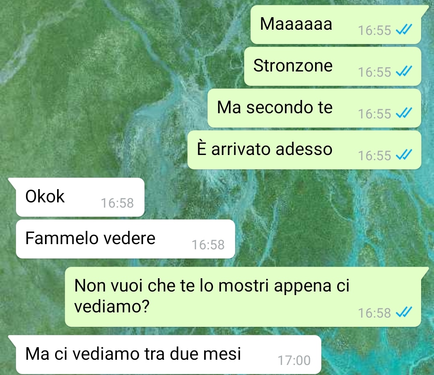Select the 'Maaaaaa' message bubble
Viewport: 434px width, 375px height.
pos(336,24)
